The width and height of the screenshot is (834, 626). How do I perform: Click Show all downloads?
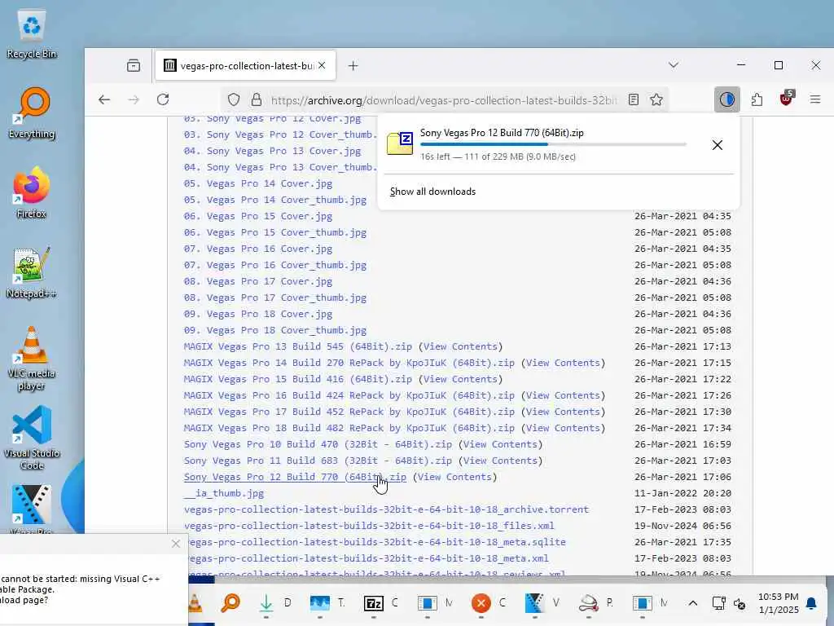coord(433,192)
